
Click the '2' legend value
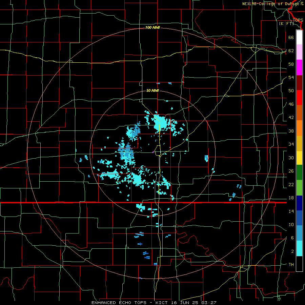[x=292, y=251]
